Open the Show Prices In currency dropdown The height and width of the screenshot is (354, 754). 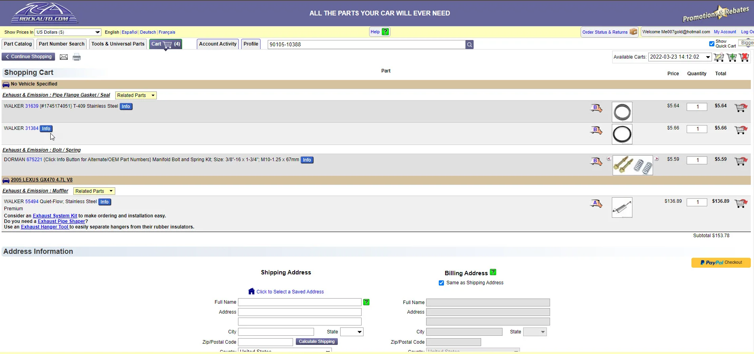[x=68, y=32]
